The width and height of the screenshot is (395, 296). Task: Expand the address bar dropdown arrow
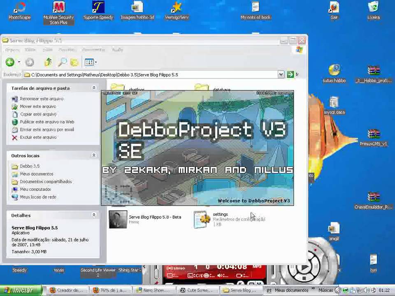pyautogui.click(x=281, y=74)
